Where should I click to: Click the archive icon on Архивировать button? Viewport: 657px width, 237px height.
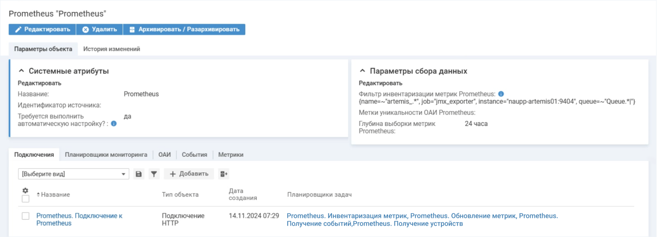point(132,29)
